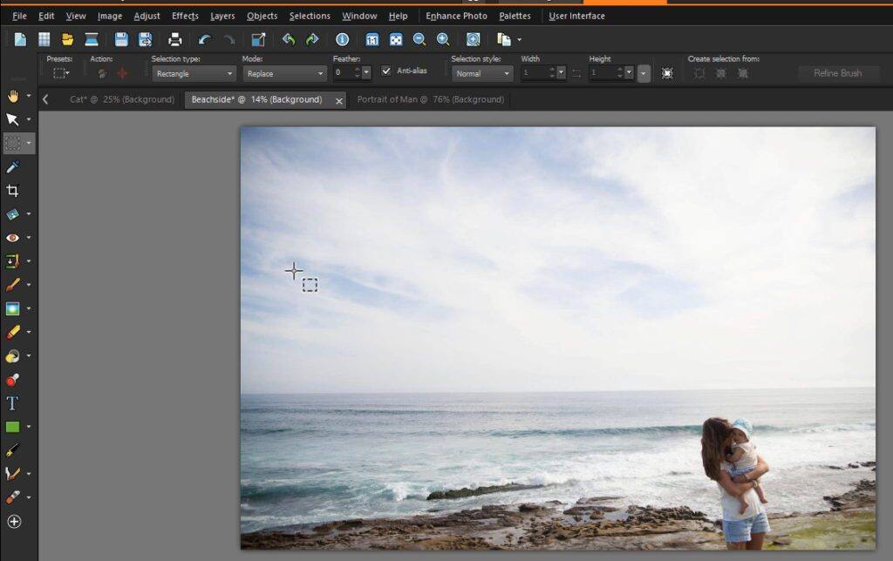
Task: Select the Crop tool
Action: (14, 190)
